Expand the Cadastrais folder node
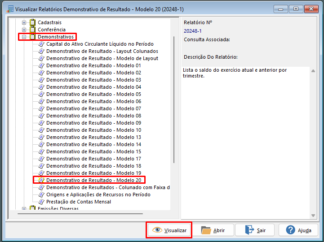This screenshot has width=324, height=242. tap(24, 22)
